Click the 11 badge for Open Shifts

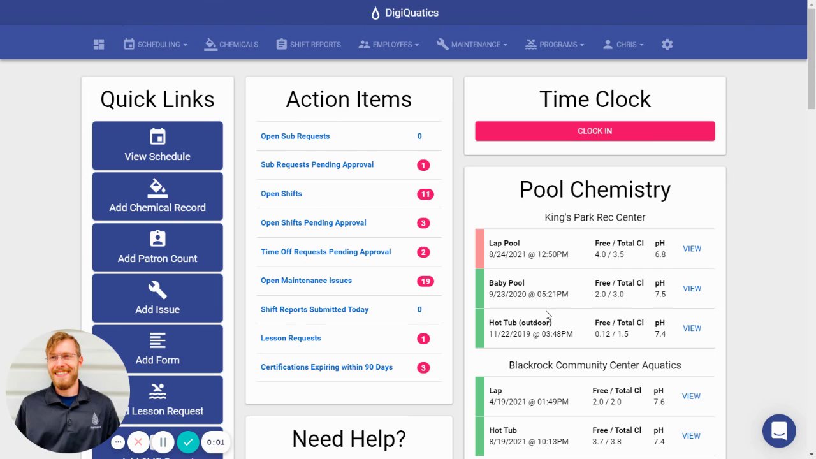click(x=425, y=194)
